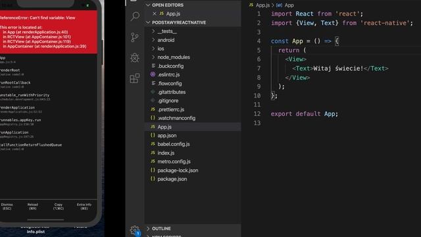Open .buckconfig file
Image resolution: width=421 pixels, height=237 pixels.
pos(193,66)
